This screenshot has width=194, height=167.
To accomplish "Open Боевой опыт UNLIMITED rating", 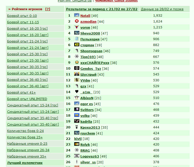I will pos(27,99).
